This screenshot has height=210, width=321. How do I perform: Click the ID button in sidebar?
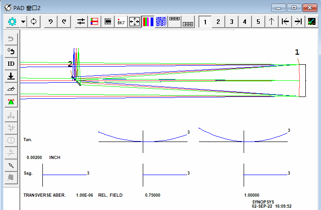[x=11, y=64]
